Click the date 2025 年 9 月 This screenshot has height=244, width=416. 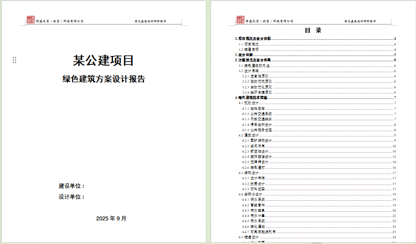(111, 218)
